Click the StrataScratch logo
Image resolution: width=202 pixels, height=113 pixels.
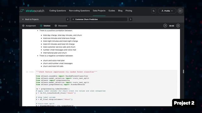pyautogui.click(x=32, y=11)
